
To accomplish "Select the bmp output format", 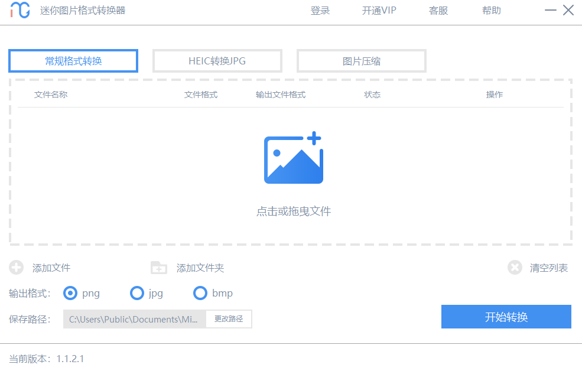I will (200, 293).
